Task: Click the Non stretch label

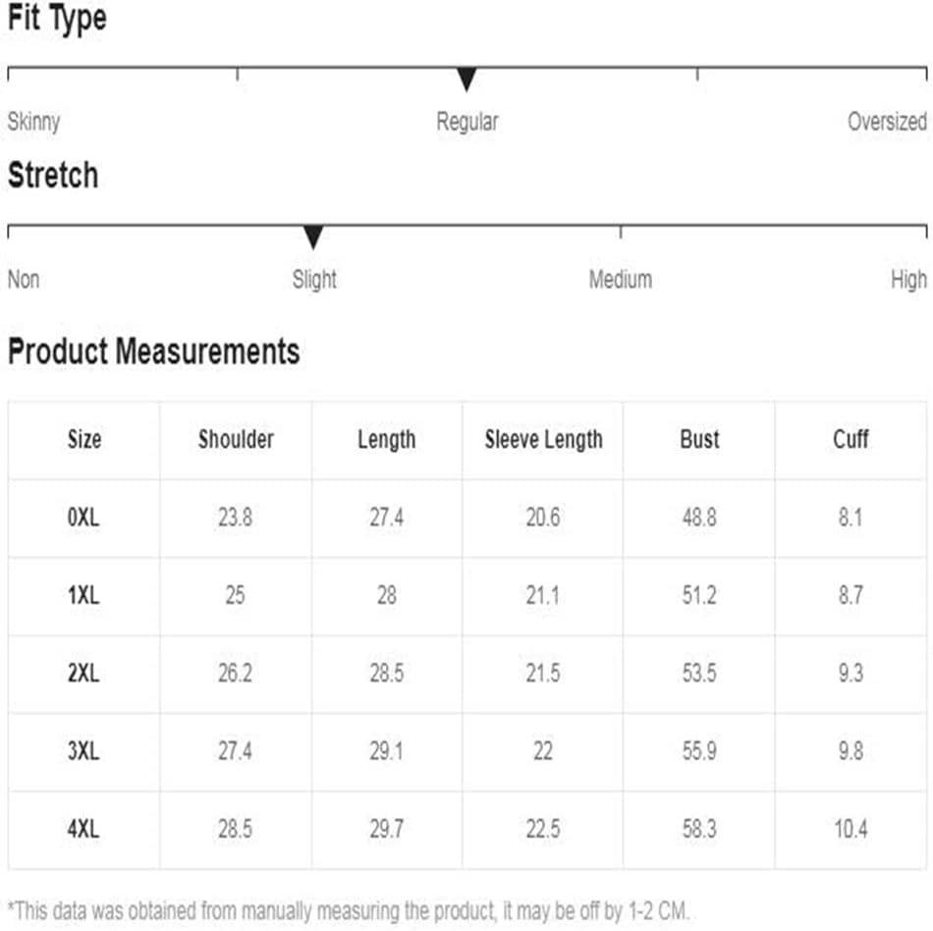Action: pos(24,279)
